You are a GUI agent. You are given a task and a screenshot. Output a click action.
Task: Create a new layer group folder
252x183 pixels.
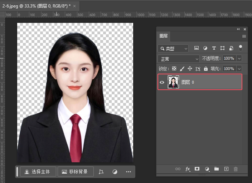[x=217, y=169]
